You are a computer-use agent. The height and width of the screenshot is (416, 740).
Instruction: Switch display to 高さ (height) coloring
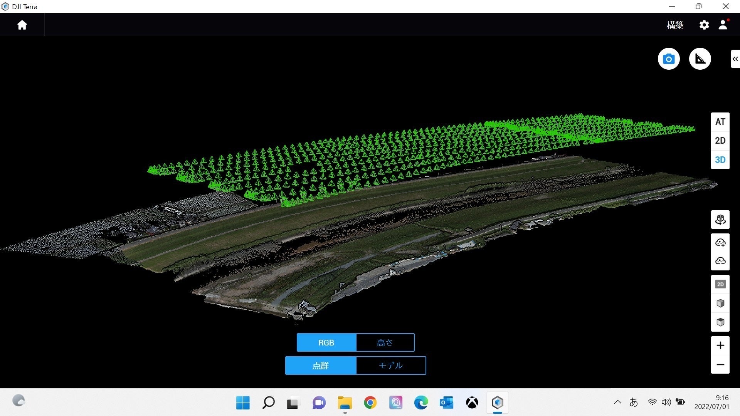coord(385,342)
